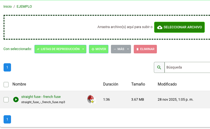Sort by the Modificado column header
The height and width of the screenshot is (129, 210).
click(167, 84)
